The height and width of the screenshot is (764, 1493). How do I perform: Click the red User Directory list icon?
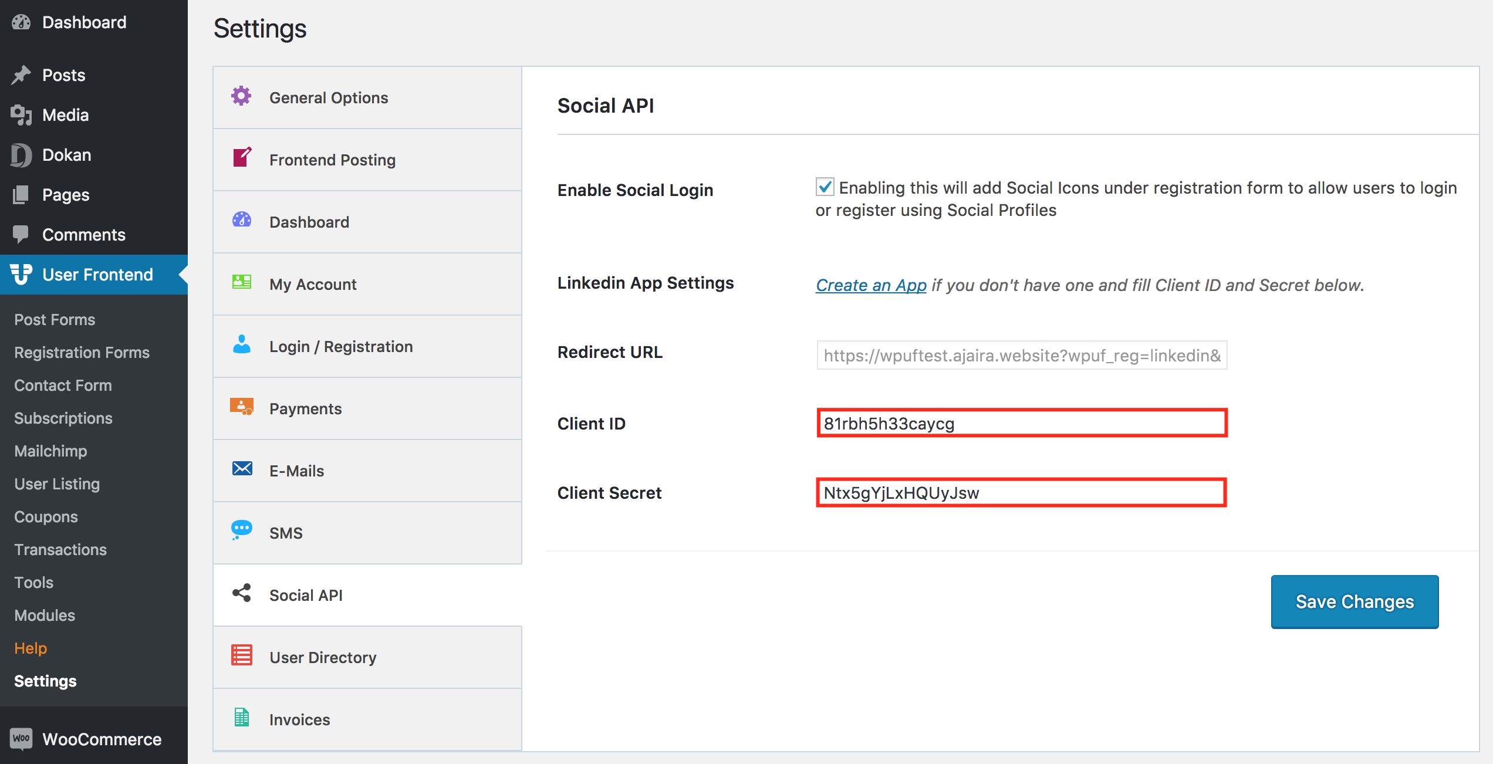pos(242,655)
